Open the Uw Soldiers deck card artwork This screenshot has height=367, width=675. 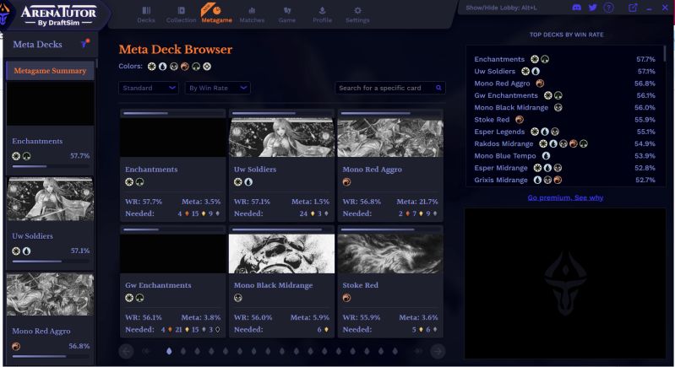click(x=281, y=138)
